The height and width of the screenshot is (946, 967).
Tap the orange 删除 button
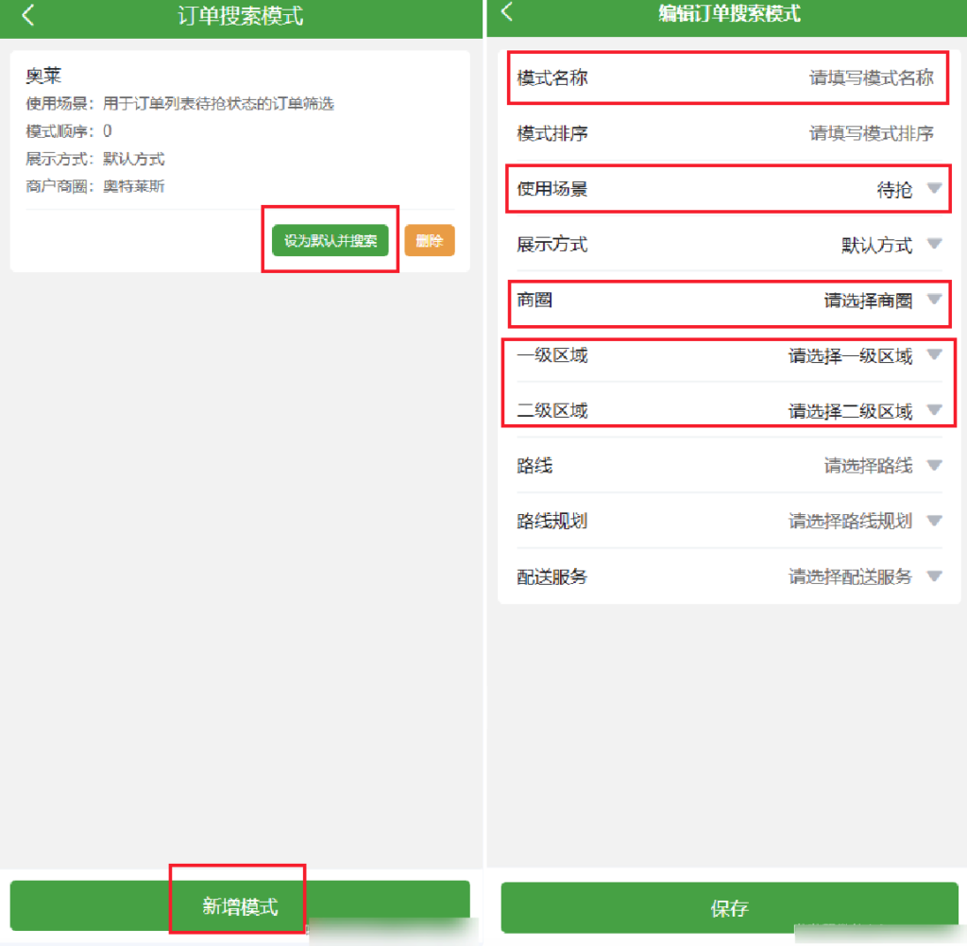pos(430,240)
